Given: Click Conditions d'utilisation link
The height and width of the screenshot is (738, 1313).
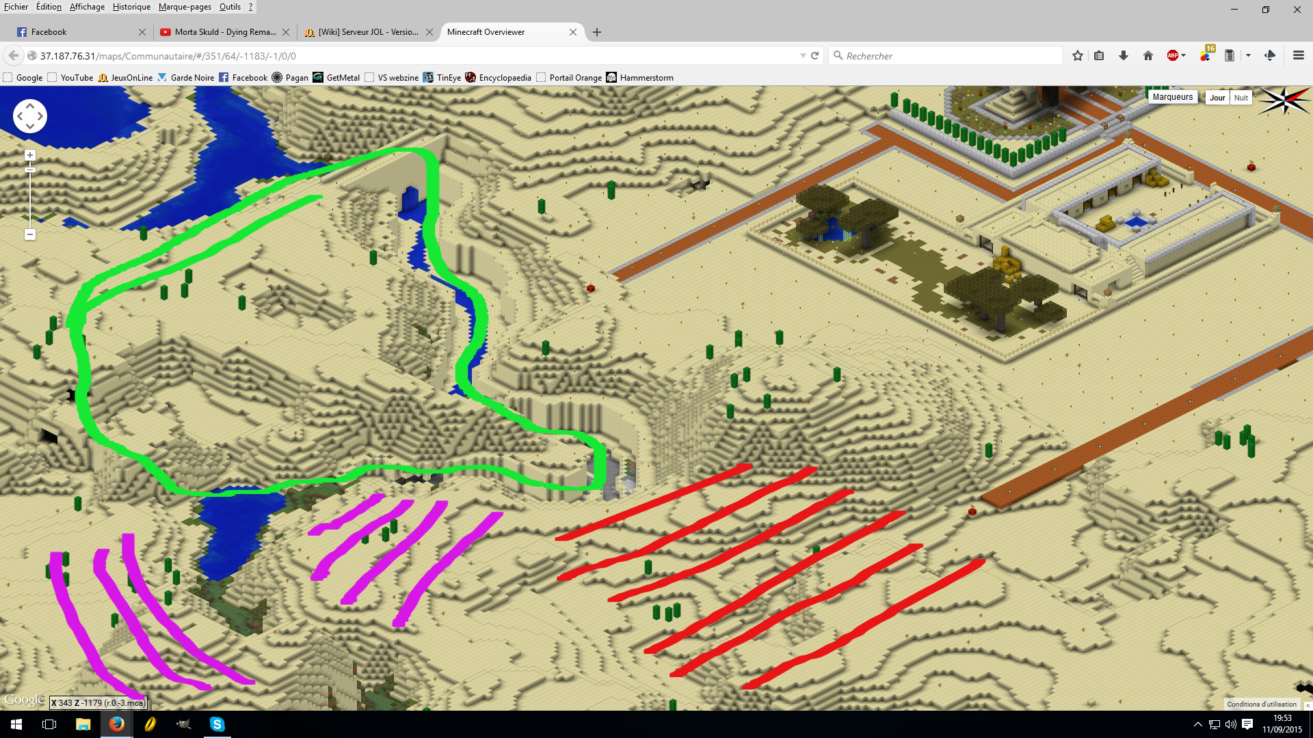Looking at the screenshot, I should click(x=1261, y=704).
